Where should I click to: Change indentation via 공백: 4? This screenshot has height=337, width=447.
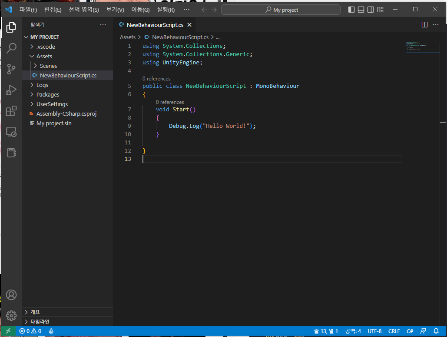tap(353, 331)
